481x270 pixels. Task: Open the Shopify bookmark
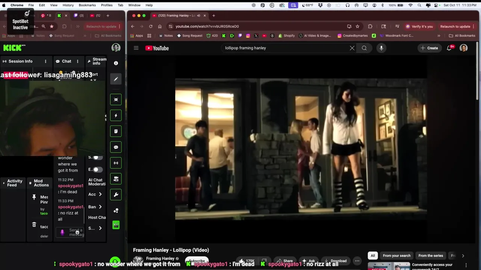click(x=286, y=36)
